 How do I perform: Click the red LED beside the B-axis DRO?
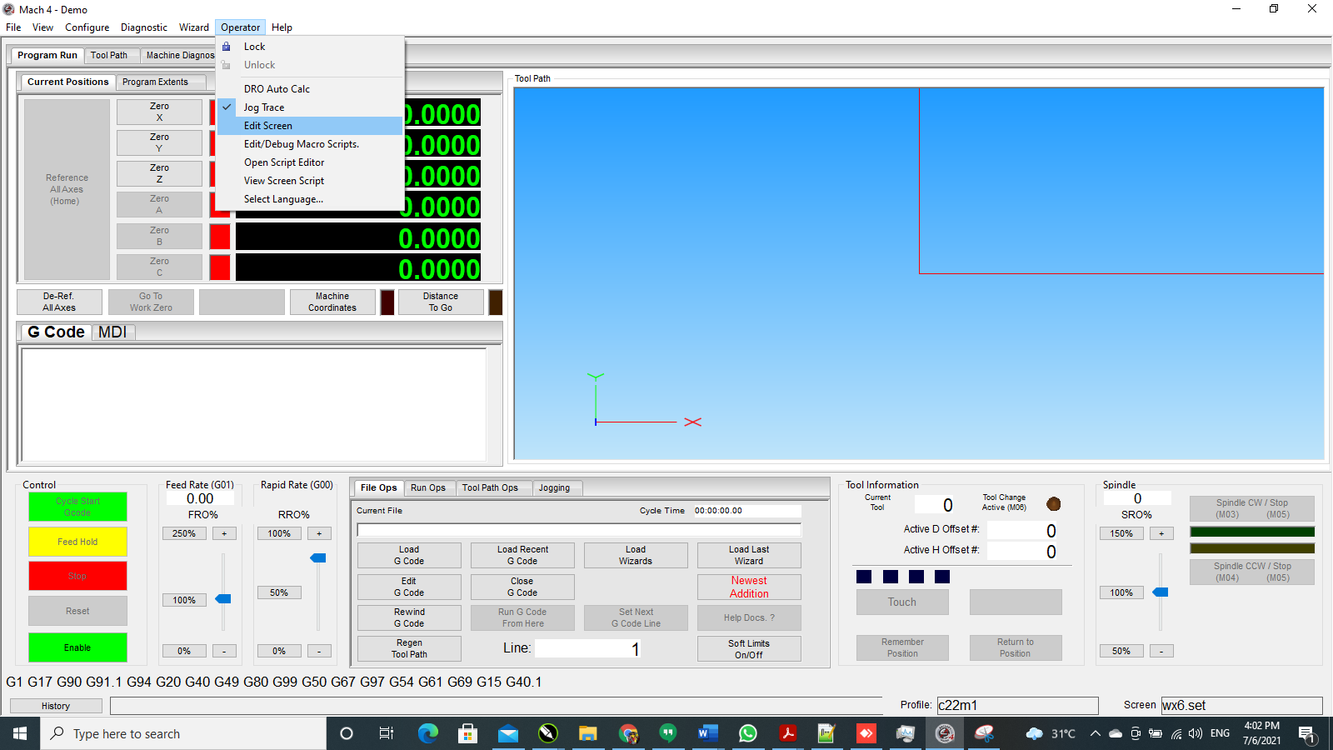tap(219, 237)
